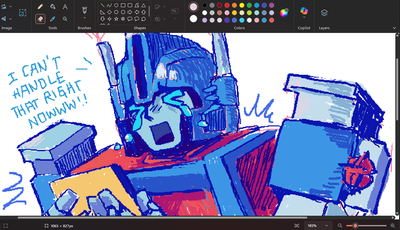Select the Text tool
Viewport: 400px width, 230px height.
click(65, 7)
